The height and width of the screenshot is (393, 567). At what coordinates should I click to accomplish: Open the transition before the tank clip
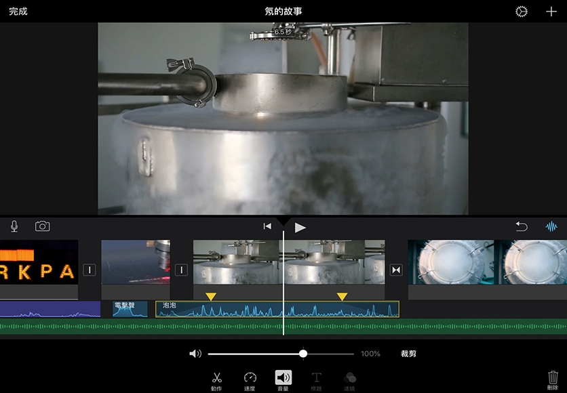(181, 270)
